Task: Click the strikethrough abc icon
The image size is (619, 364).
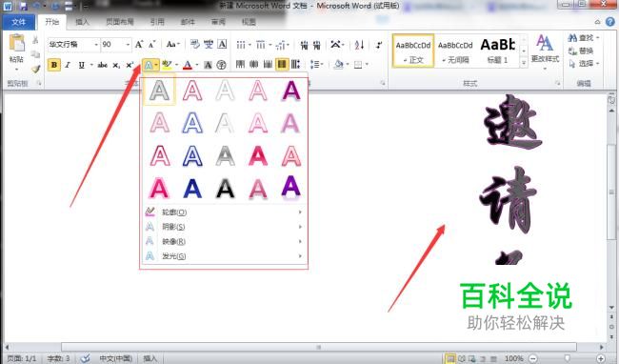Action: coord(102,65)
